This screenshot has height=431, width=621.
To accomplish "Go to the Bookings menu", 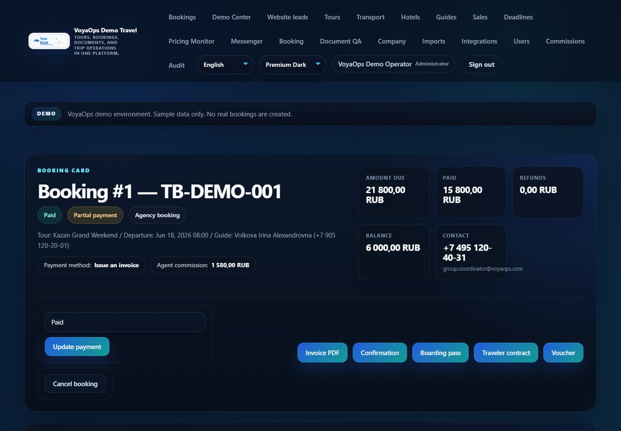I will (182, 17).
